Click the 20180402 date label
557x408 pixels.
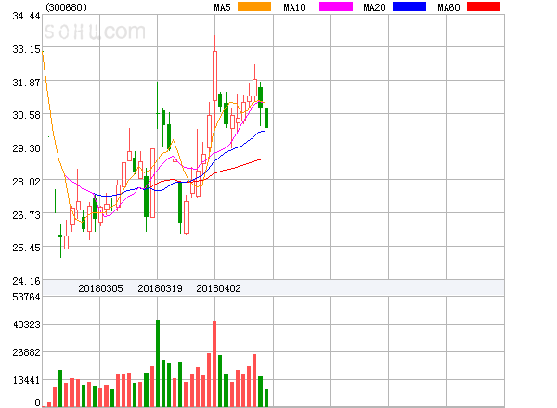click(x=218, y=288)
